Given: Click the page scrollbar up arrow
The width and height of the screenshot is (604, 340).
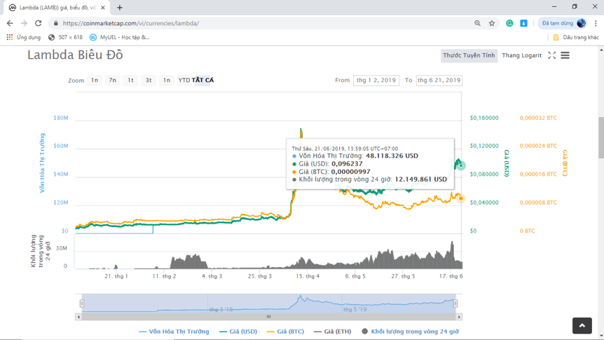Looking at the screenshot, I should tap(601, 50).
